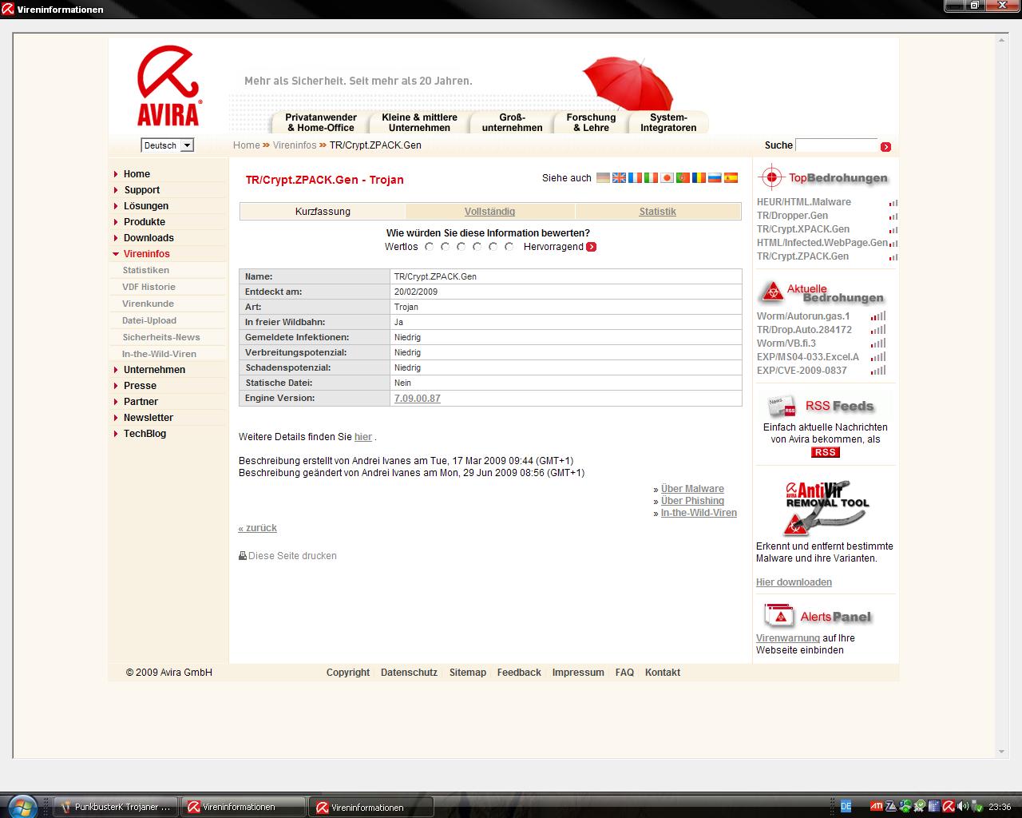The width and height of the screenshot is (1022, 818).
Task: Open the Privatanwender & Home-Office tab
Action: pos(321,122)
